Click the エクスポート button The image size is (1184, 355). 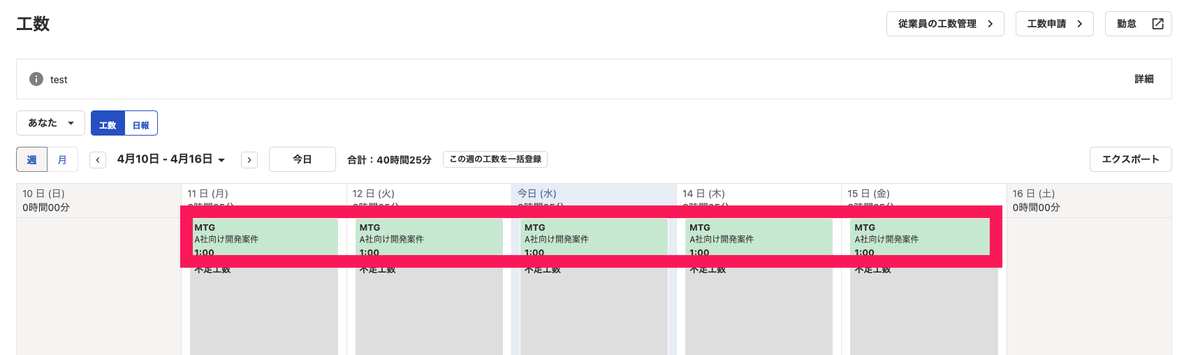[1130, 159]
